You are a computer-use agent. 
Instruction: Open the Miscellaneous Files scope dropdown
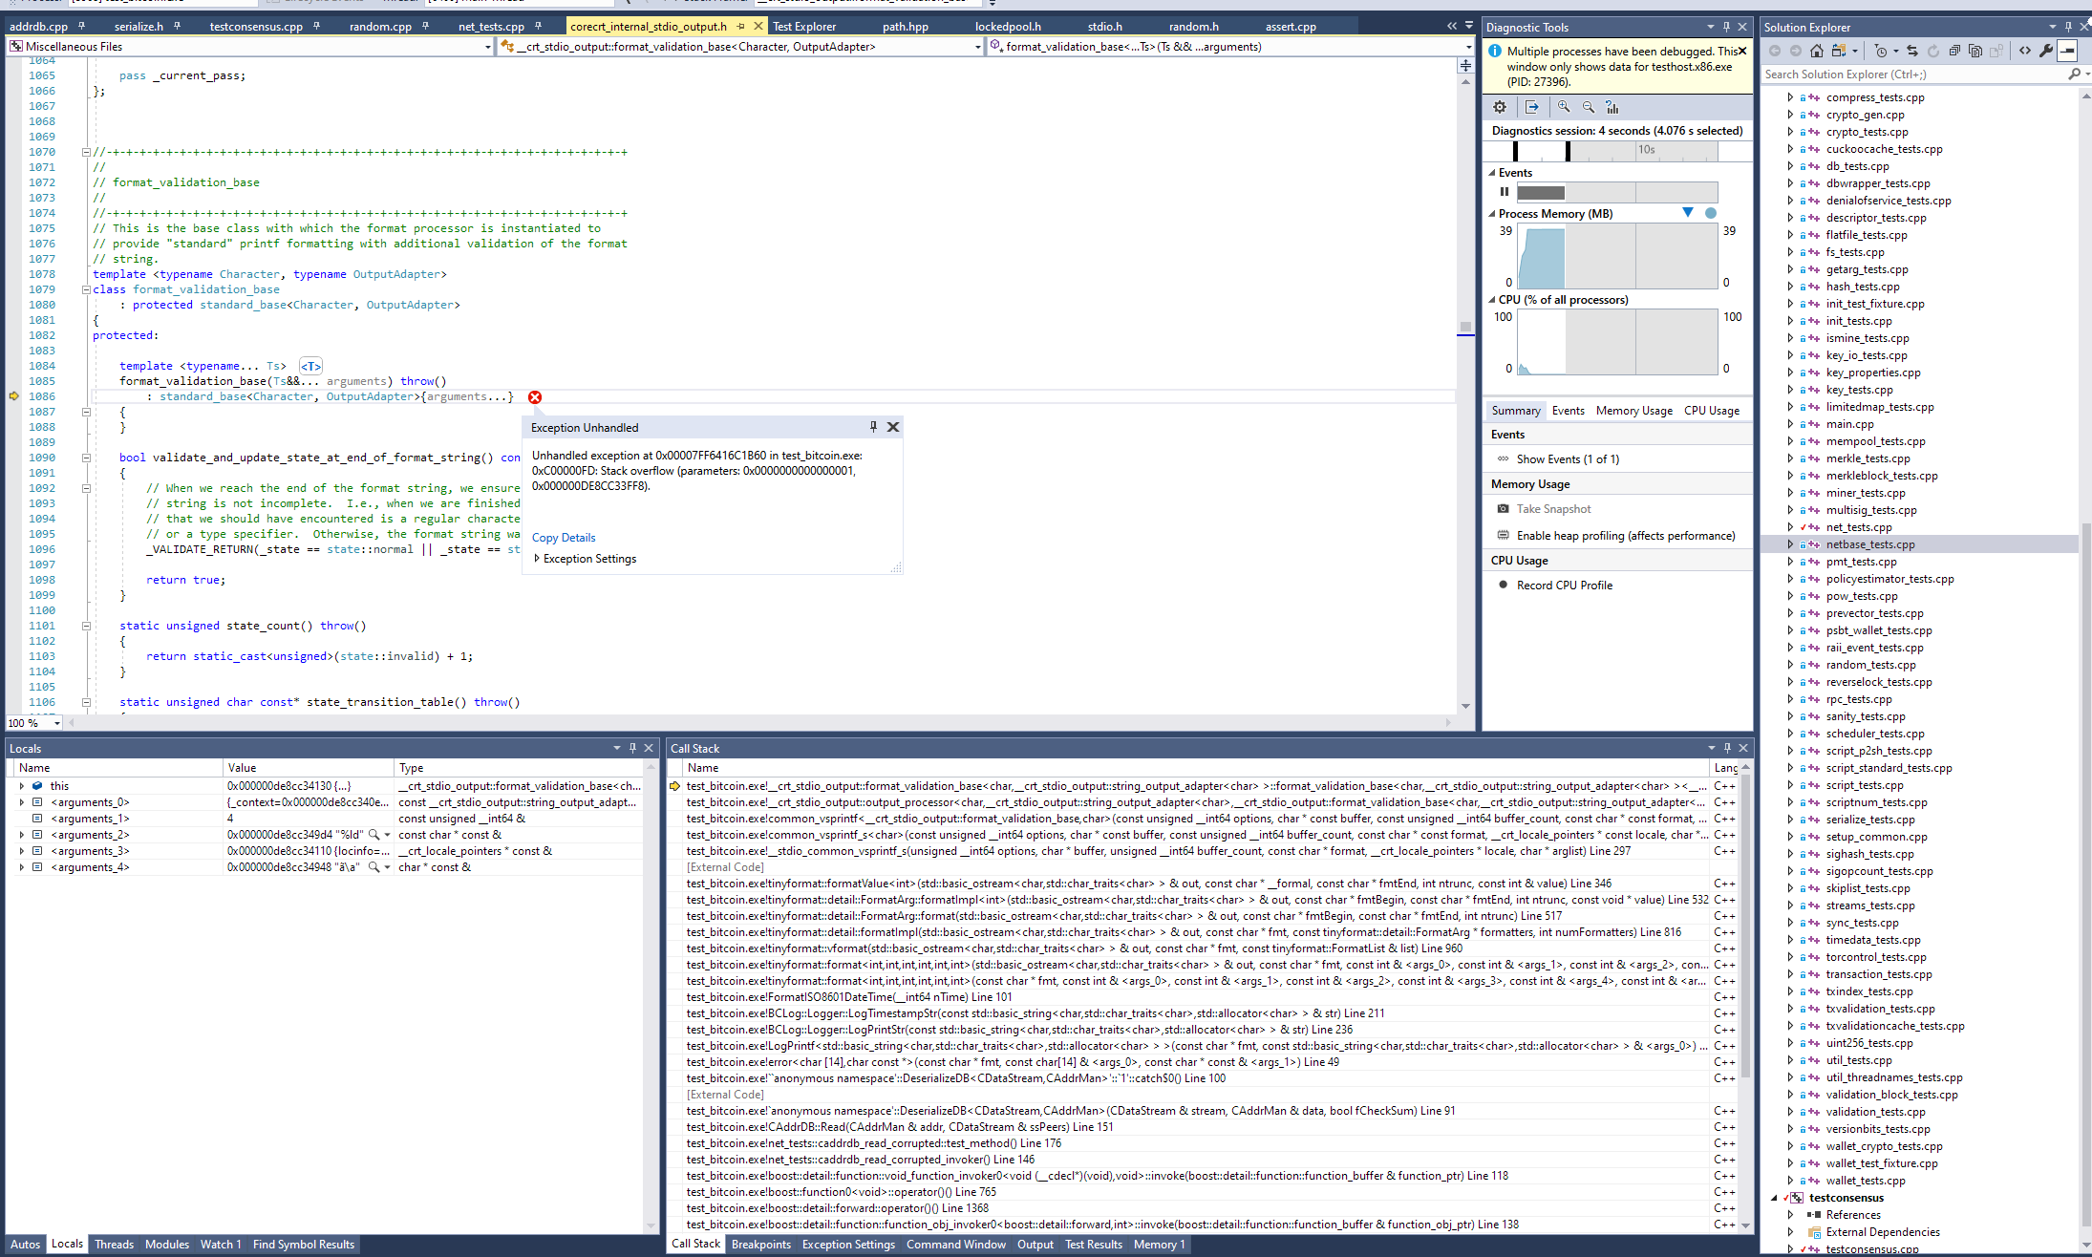tap(487, 47)
